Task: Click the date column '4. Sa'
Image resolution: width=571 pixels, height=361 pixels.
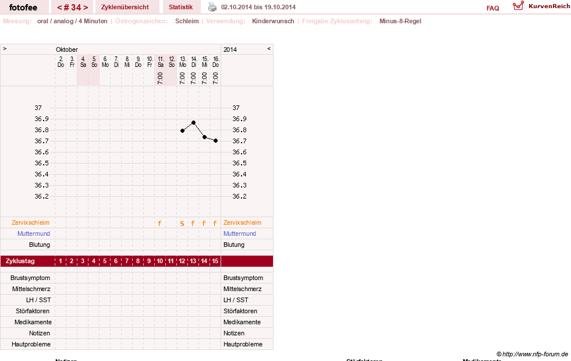Action: [x=83, y=62]
